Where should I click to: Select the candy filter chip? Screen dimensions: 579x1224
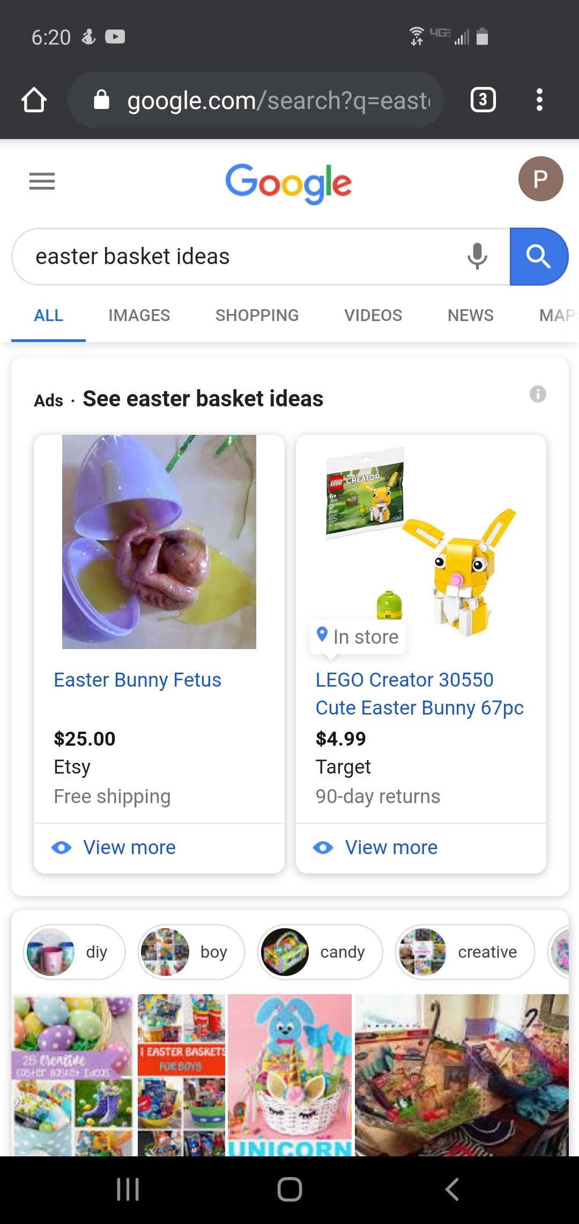click(320, 952)
